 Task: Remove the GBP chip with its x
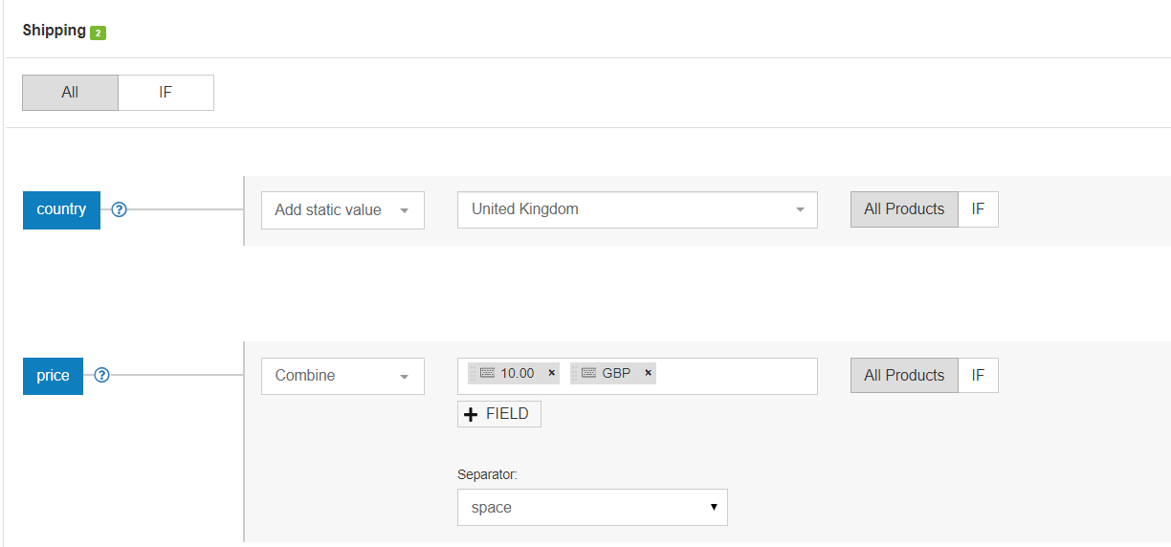[x=648, y=373]
